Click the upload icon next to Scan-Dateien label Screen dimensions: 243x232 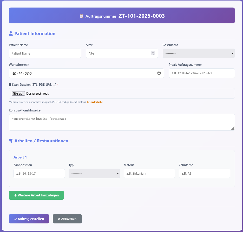pyautogui.click(x=10, y=85)
